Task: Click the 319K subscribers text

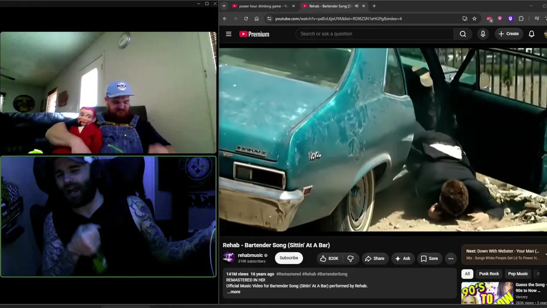Action: tap(252, 261)
